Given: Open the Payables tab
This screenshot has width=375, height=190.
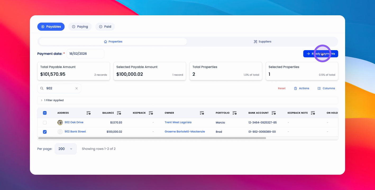Looking at the screenshot, I should [x=51, y=27].
